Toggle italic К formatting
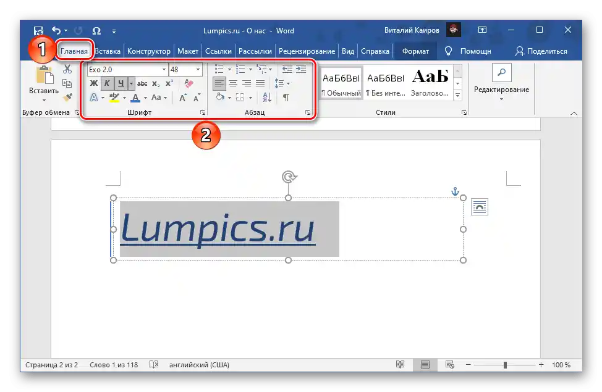Image resolution: width=602 pixels, height=392 pixels. 107,83
